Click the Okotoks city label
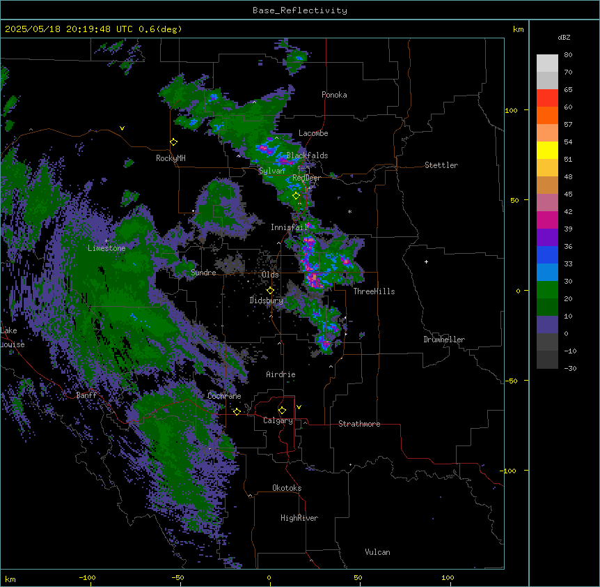 pos(287,488)
